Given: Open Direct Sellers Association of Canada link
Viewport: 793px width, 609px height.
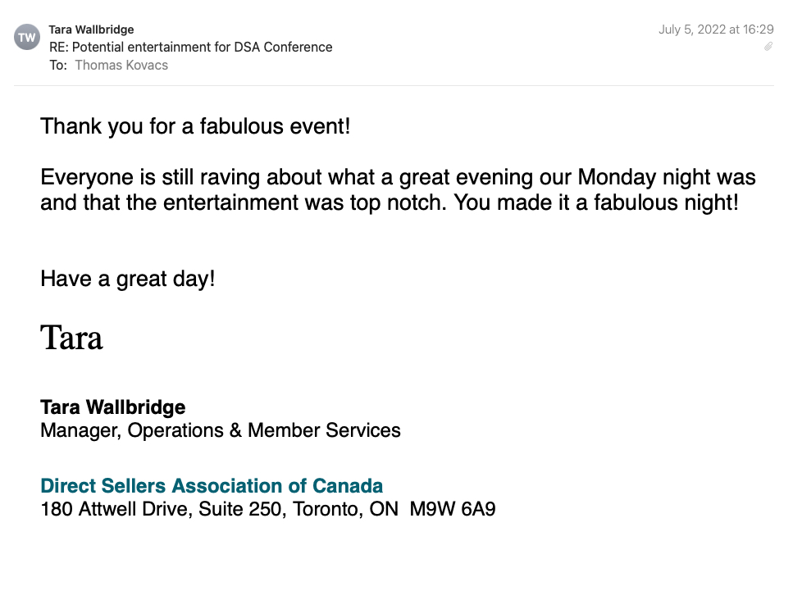Looking at the screenshot, I should (x=212, y=485).
